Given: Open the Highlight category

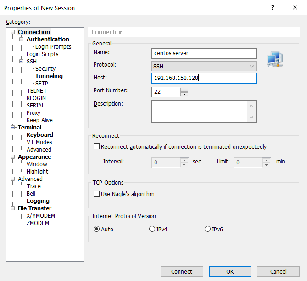Looking at the screenshot, I should point(37,171).
